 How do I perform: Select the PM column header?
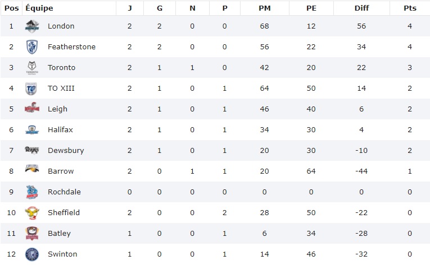tap(263, 8)
